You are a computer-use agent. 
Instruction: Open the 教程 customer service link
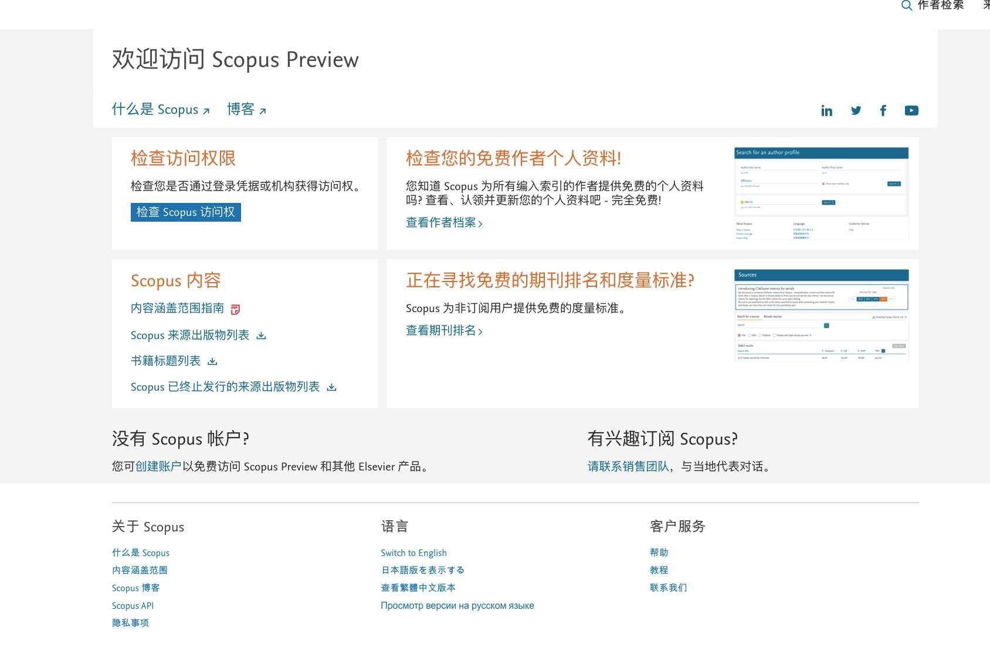[x=659, y=570]
